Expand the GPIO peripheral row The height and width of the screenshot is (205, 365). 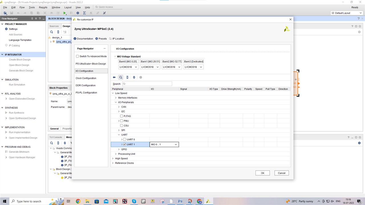(119, 149)
